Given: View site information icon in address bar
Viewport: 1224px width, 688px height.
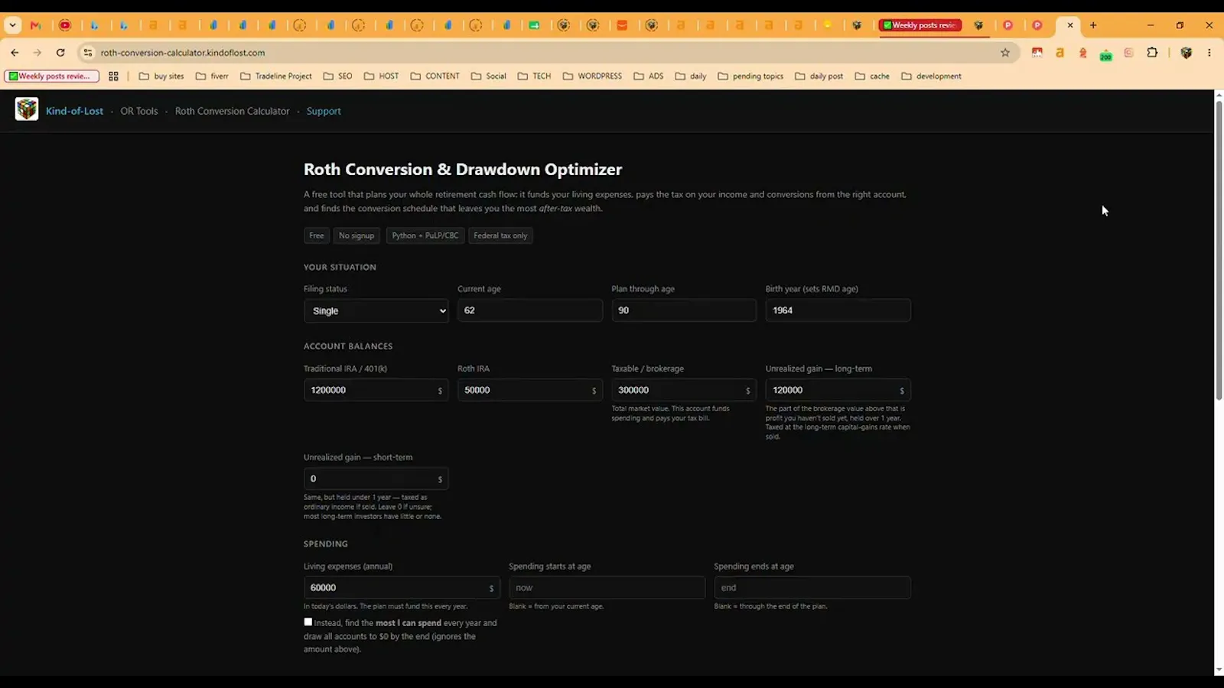Looking at the screenshot, I should [x=88, y=53].
